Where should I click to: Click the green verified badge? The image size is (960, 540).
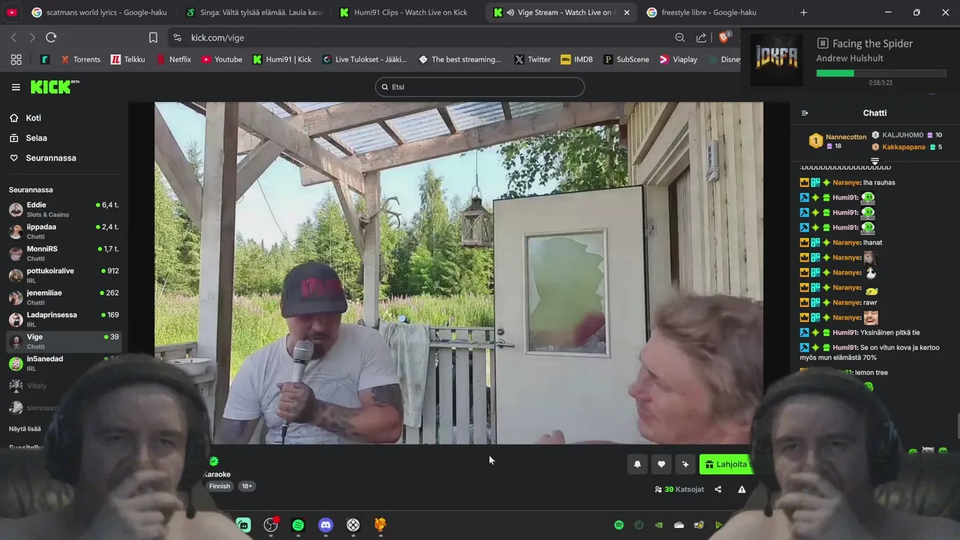click(x=214, y=461)
